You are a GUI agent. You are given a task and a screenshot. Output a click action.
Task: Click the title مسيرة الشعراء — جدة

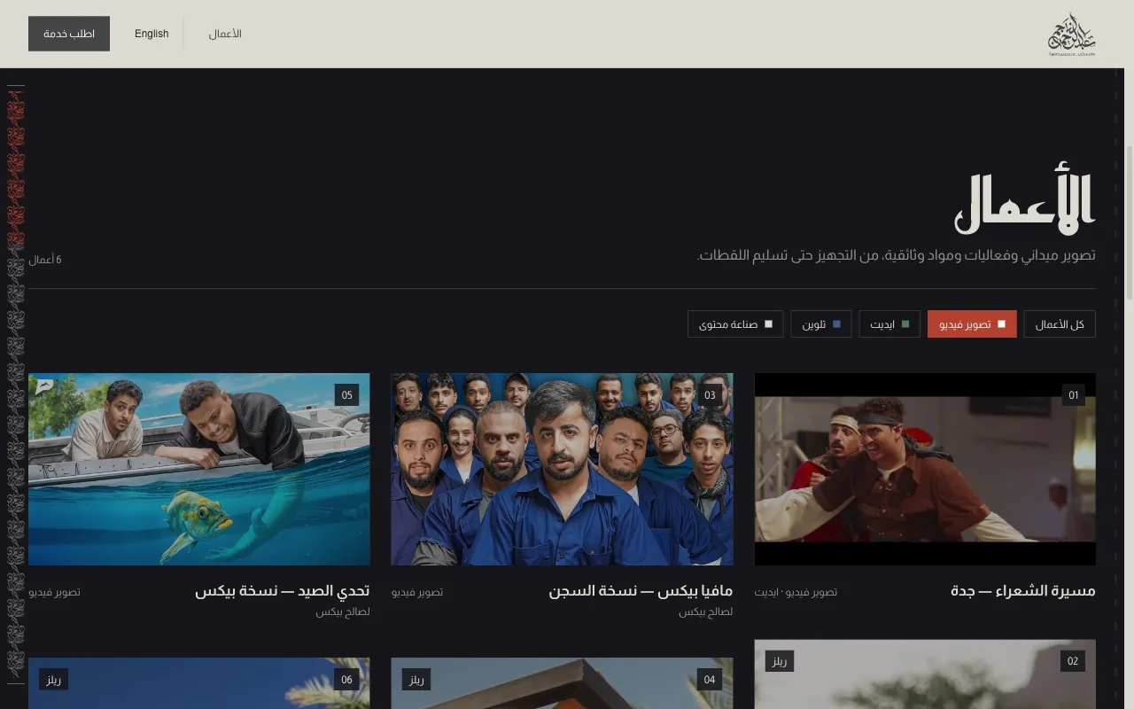1022,591
